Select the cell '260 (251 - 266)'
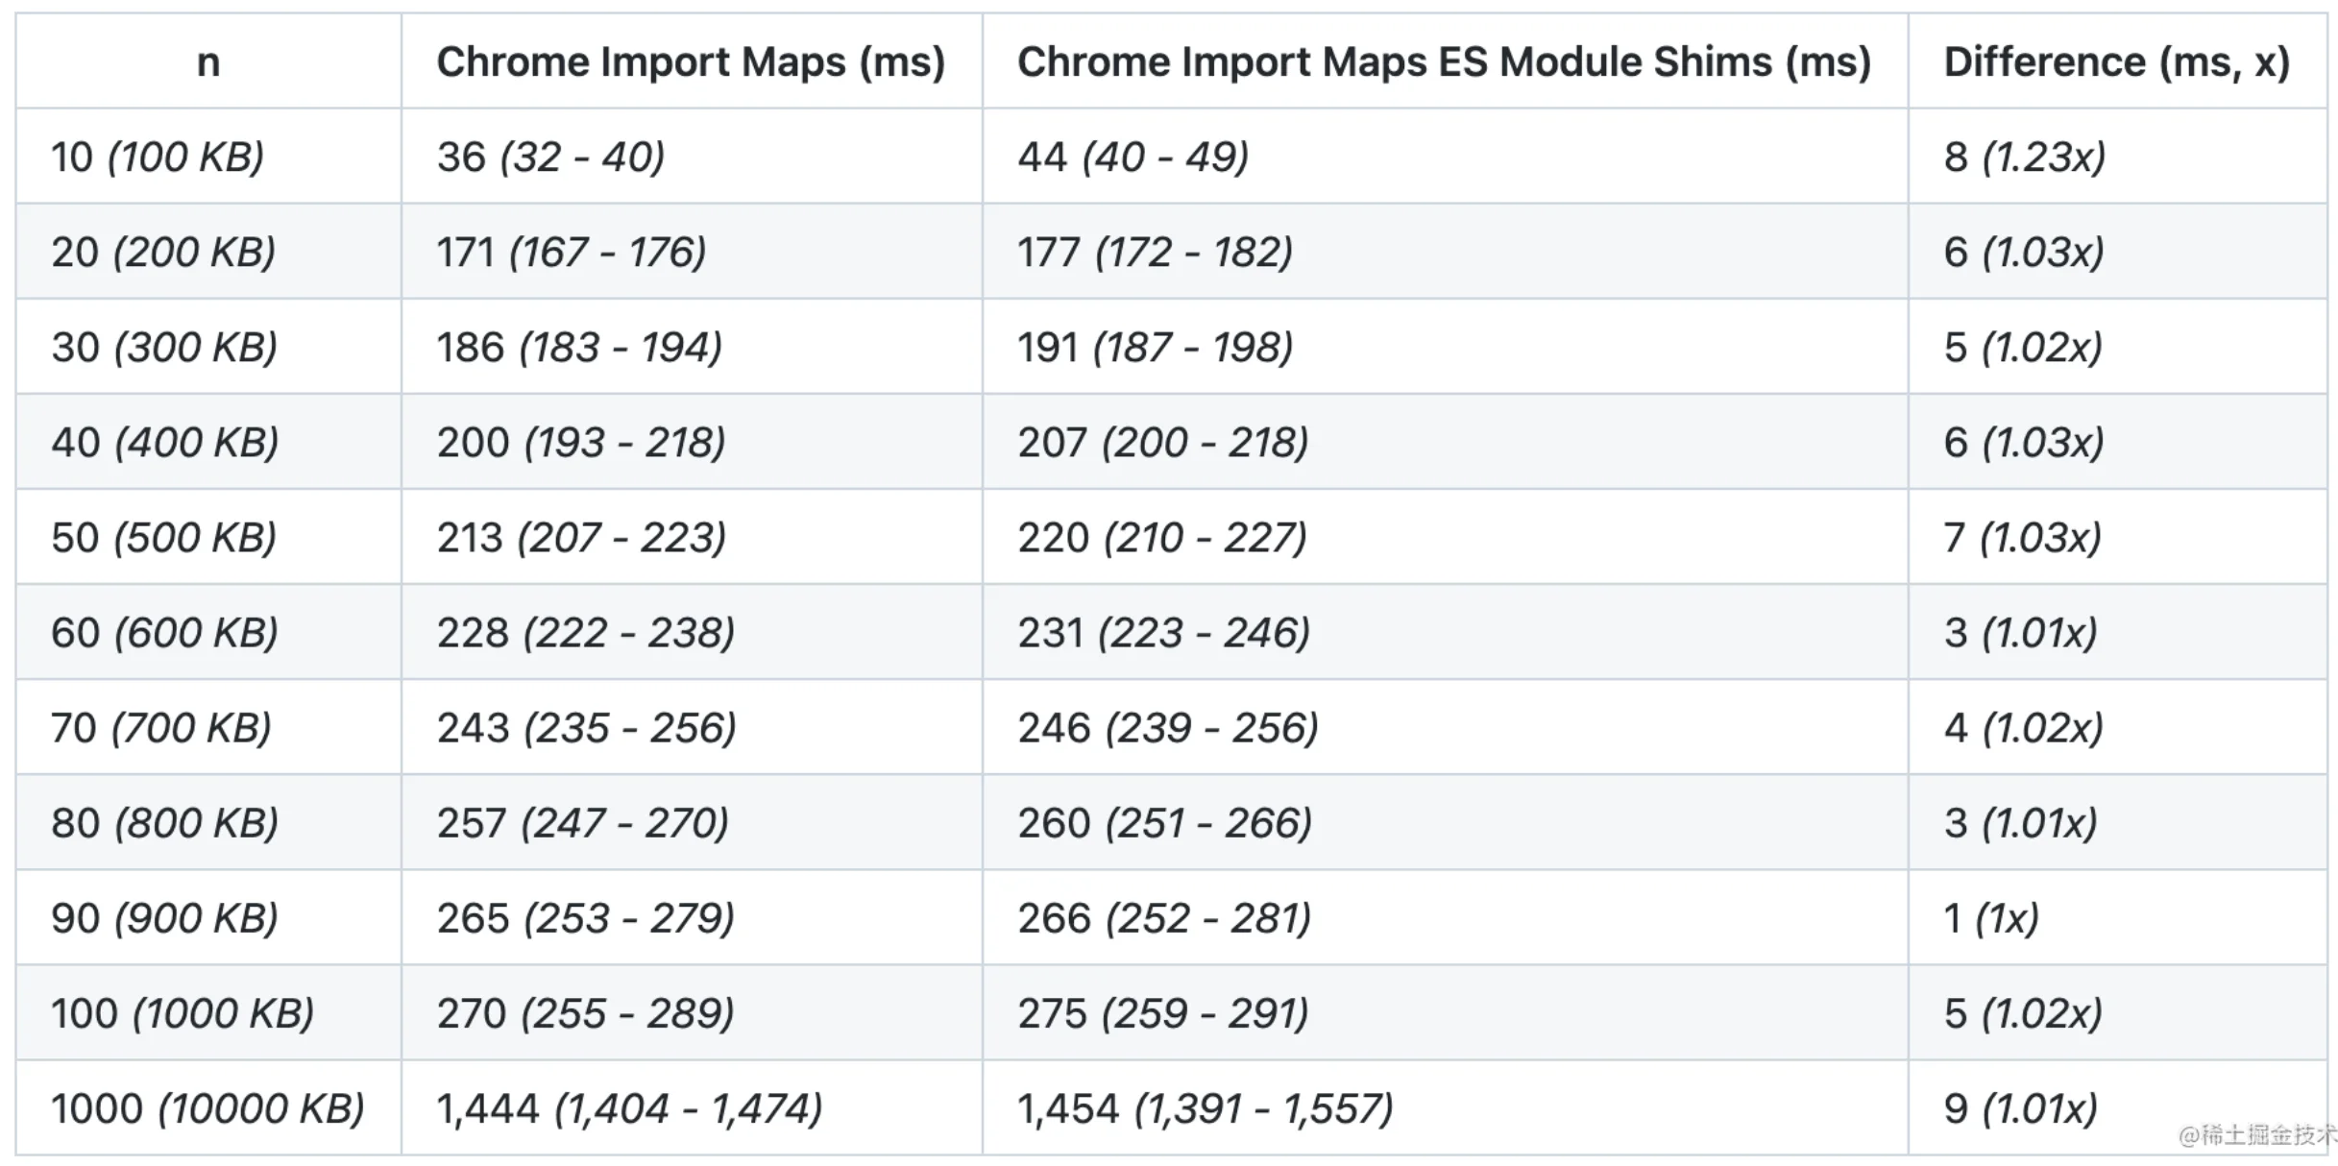2338x1166 pixels. pos(1445,821)
